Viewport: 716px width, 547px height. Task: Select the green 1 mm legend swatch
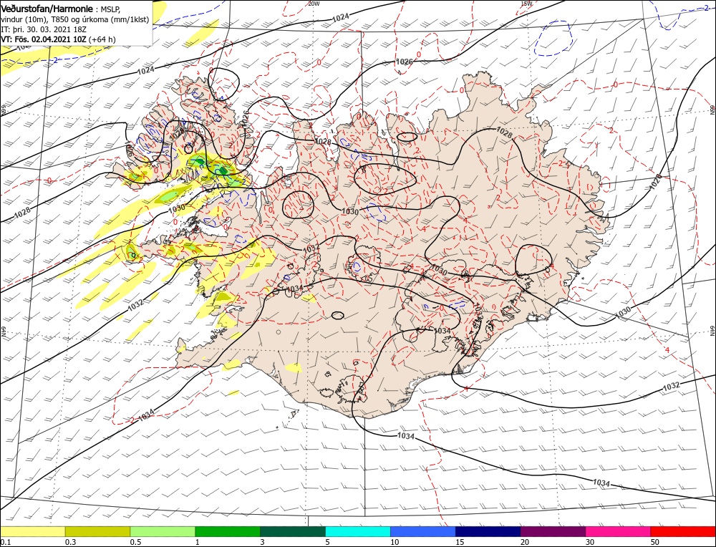228,531
